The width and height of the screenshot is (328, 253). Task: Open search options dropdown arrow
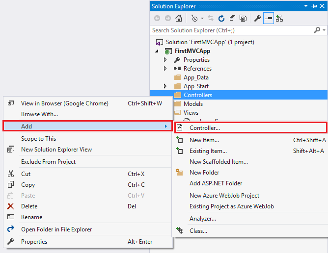(324, 30)
